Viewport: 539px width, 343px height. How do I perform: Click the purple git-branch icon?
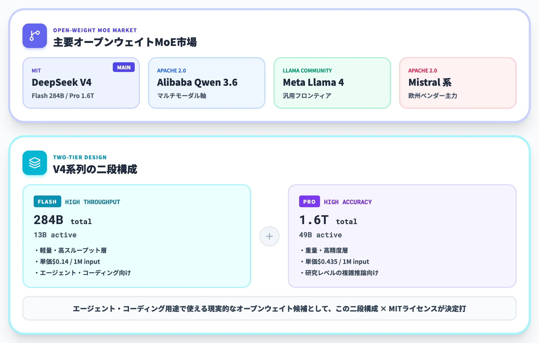[x=35, y=36]
